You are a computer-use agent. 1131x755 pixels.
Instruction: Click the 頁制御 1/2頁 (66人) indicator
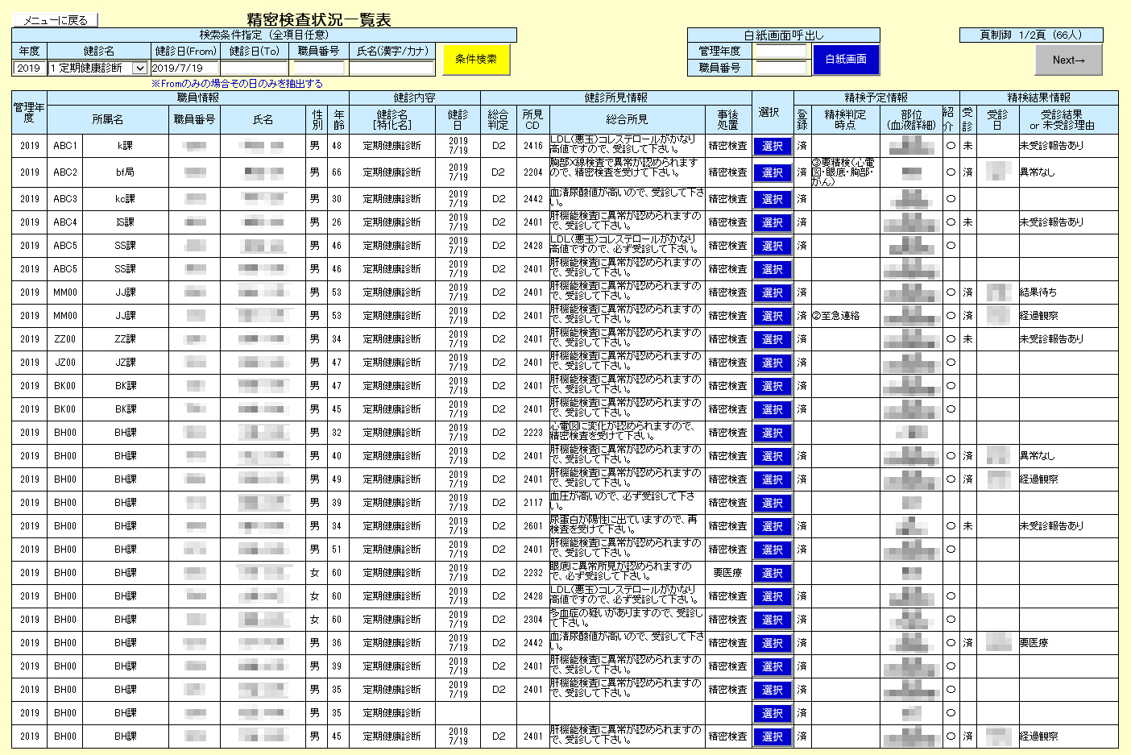1031,35
